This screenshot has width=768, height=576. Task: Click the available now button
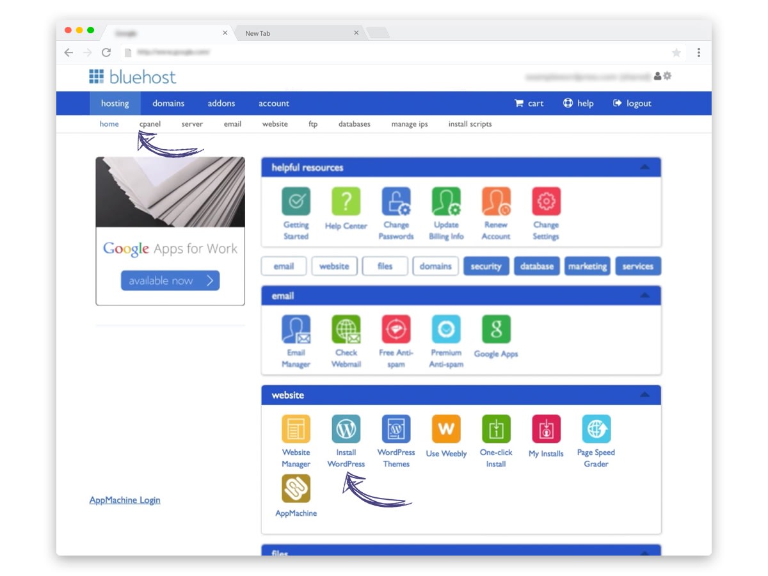170,280
